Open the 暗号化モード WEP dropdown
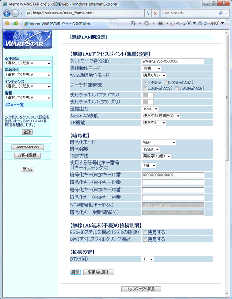Screen dimensions: 232x299 [159, 142]
